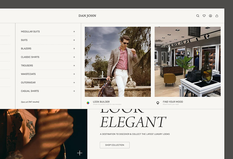Open the man in blazer photo
The width and height of the screenshot is (233, 159).
coord(118,62)
